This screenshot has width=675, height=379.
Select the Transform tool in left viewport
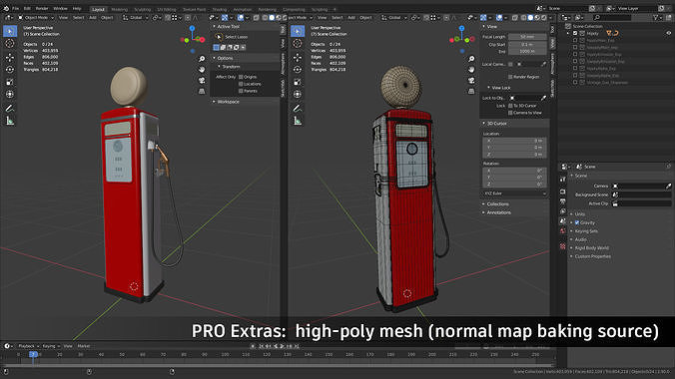10,94
